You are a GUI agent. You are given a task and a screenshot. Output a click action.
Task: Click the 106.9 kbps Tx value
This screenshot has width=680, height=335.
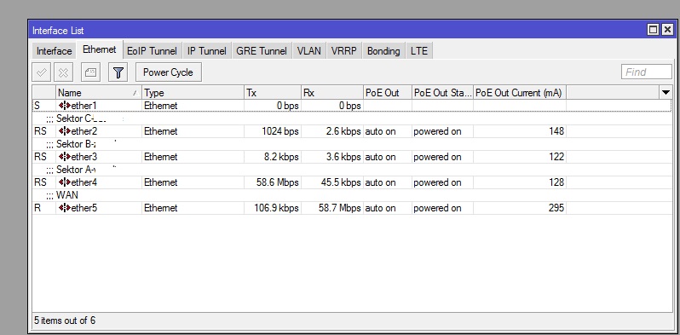click(276, 208)
